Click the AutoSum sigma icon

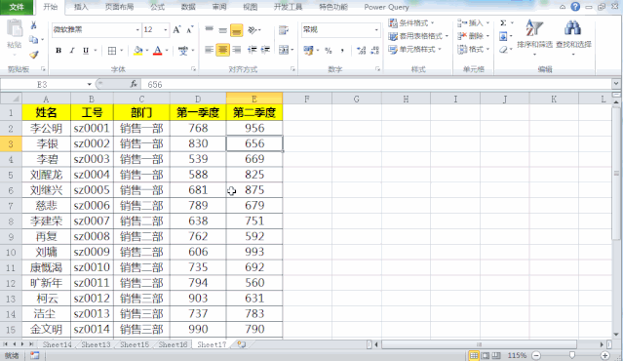click(503, 23)
